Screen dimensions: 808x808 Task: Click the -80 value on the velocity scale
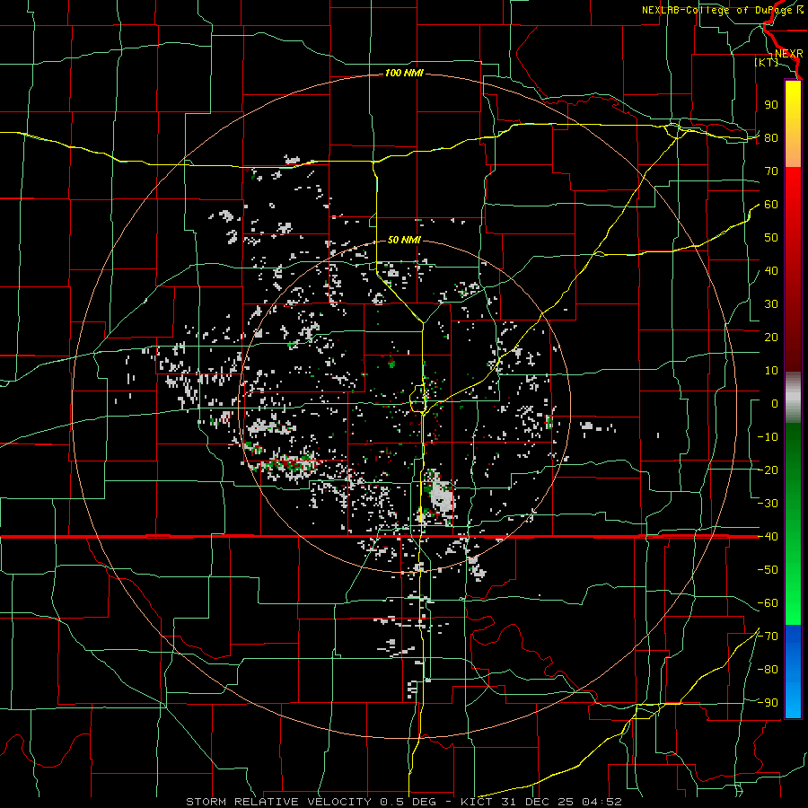768,670
